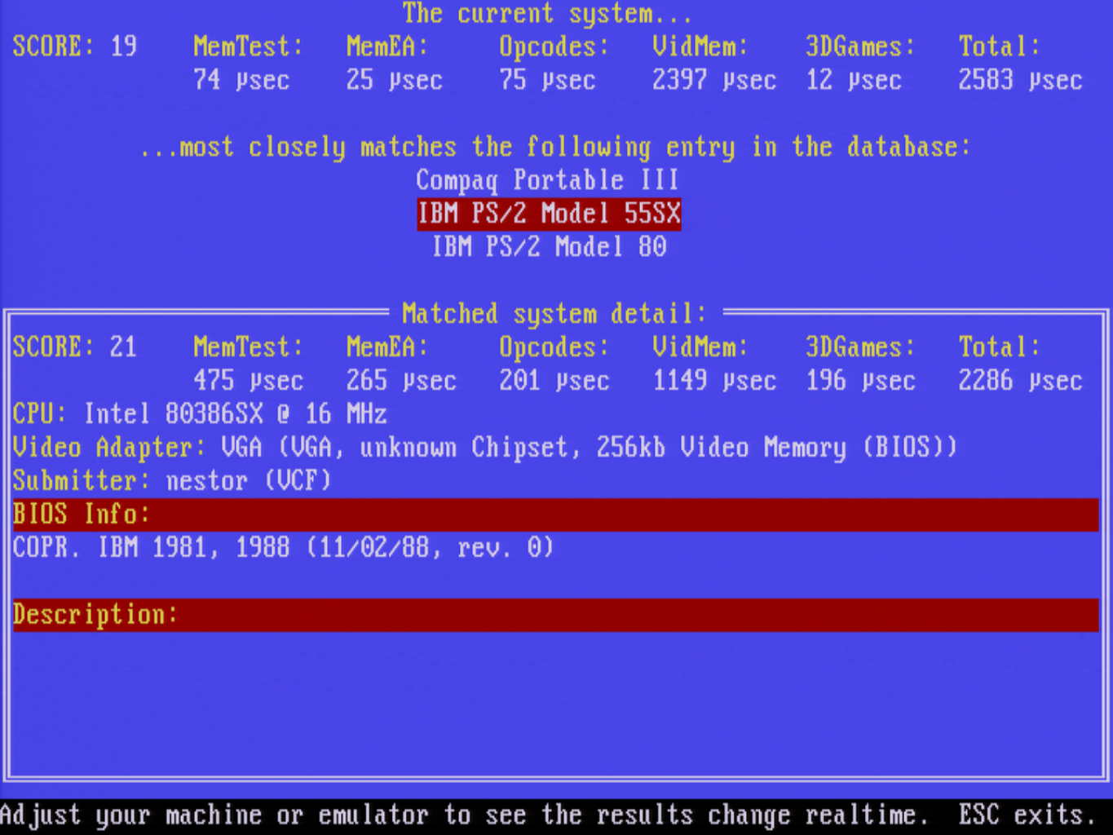Click the matched system SCORE: 21 text

point(75,347)
